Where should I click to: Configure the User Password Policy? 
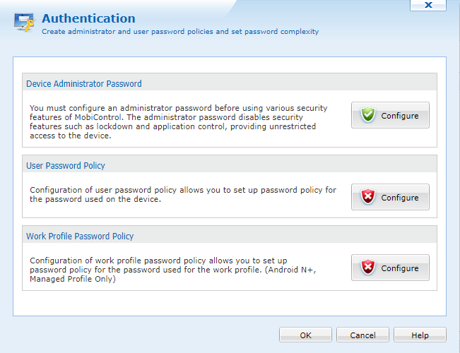point(390,198)
